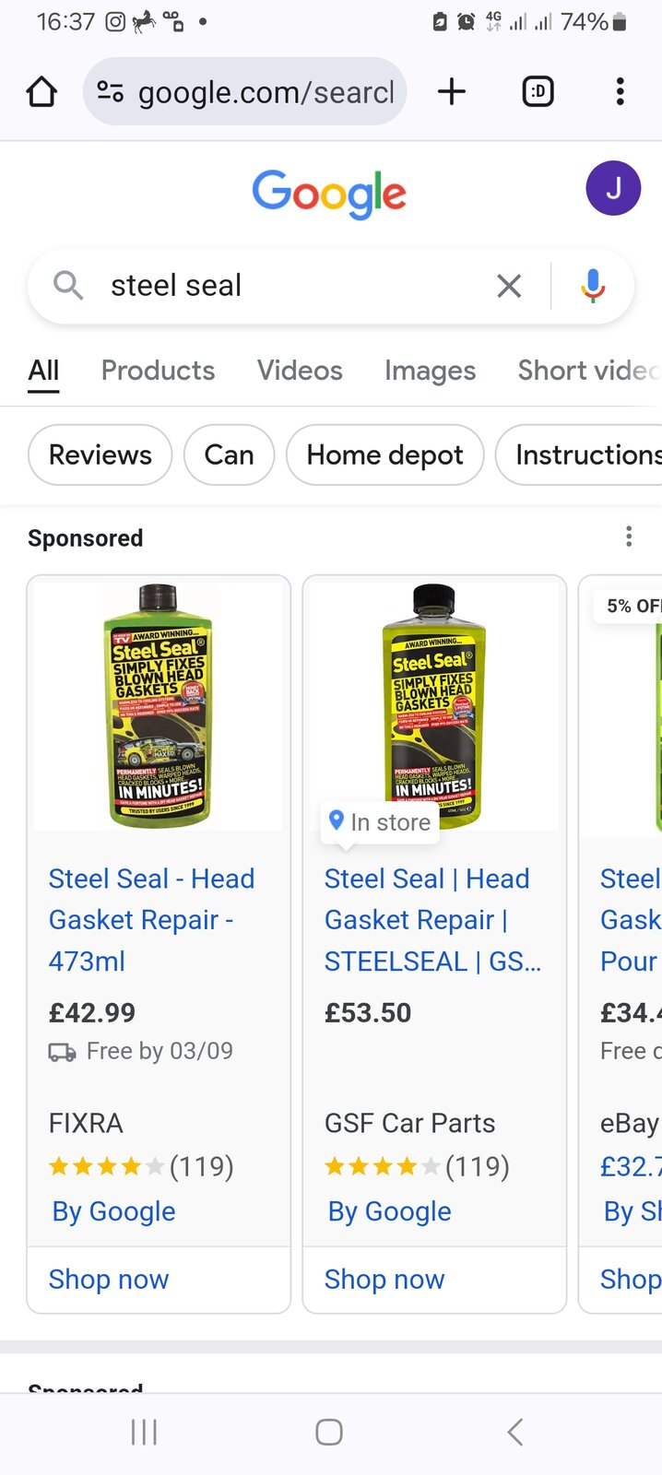Start voice search with microphone icon

point(593,286)
